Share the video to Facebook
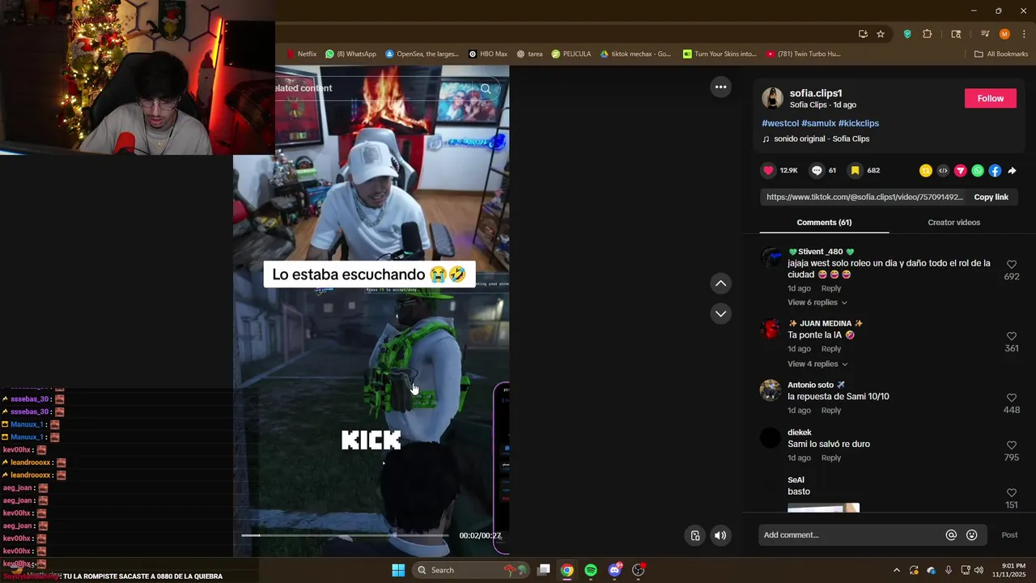1036x583 pixels. tap(995, 170)
